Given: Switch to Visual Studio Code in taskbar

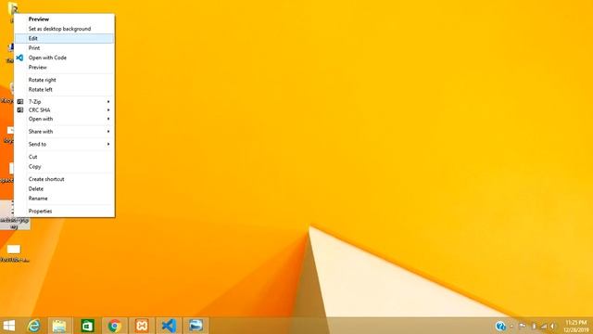Looking at the screenshot, I should (169, 326).
